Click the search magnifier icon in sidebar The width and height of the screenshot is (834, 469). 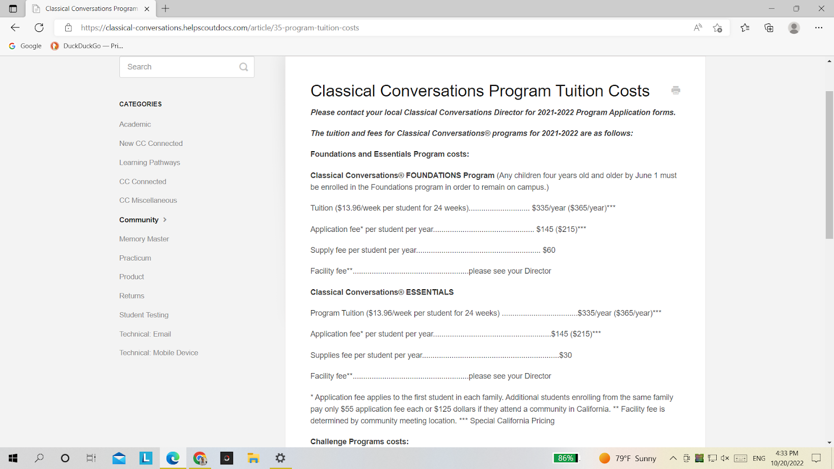point(243,67)
